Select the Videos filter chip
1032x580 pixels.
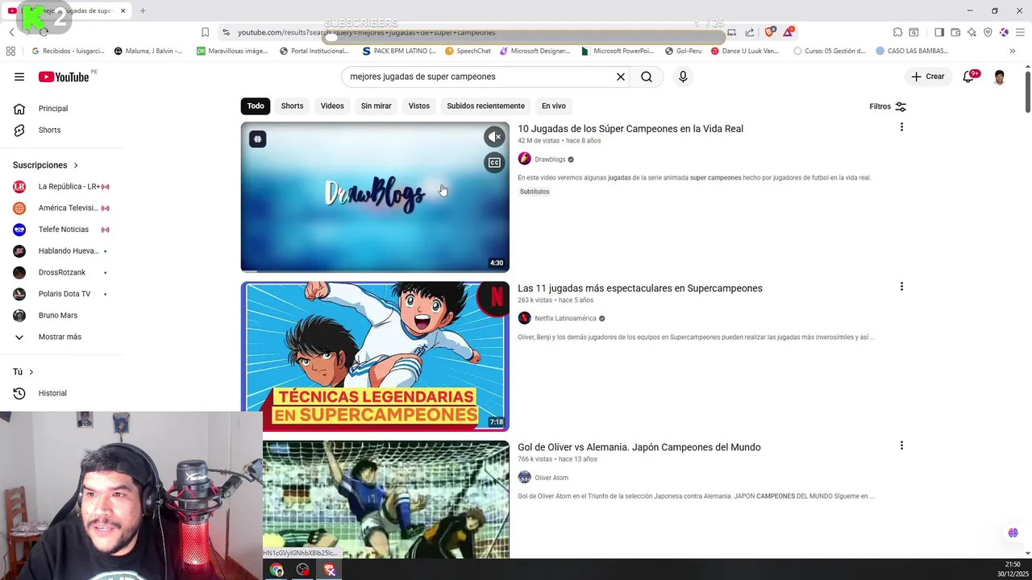[x=332, y=106]
